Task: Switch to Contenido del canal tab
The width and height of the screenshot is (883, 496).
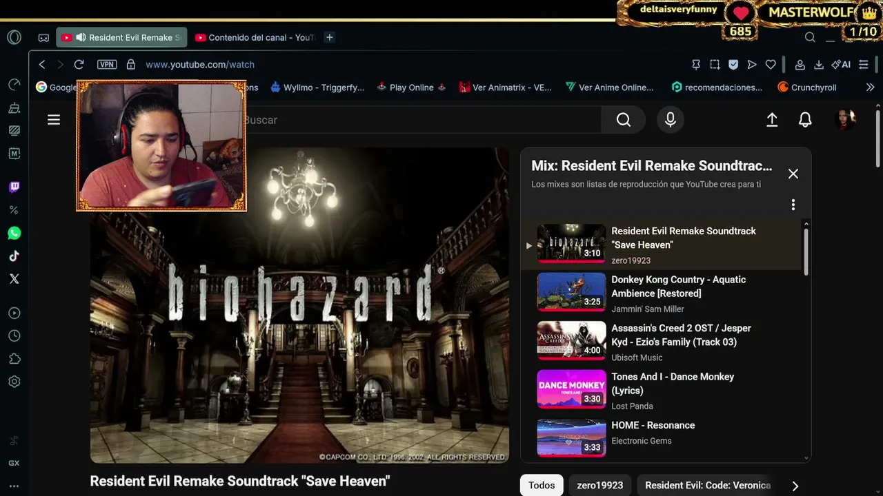Action: [x=255, y=37]
